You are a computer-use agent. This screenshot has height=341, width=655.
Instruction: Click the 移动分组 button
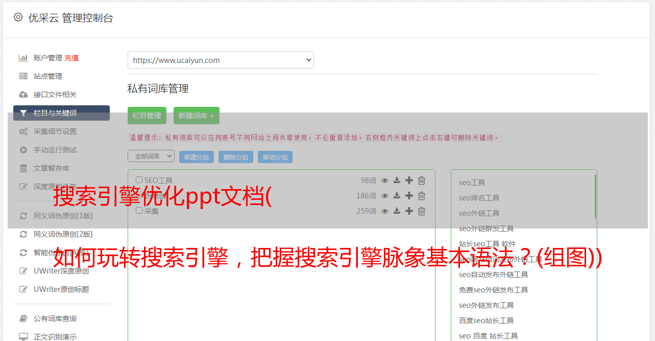[275, 157]
